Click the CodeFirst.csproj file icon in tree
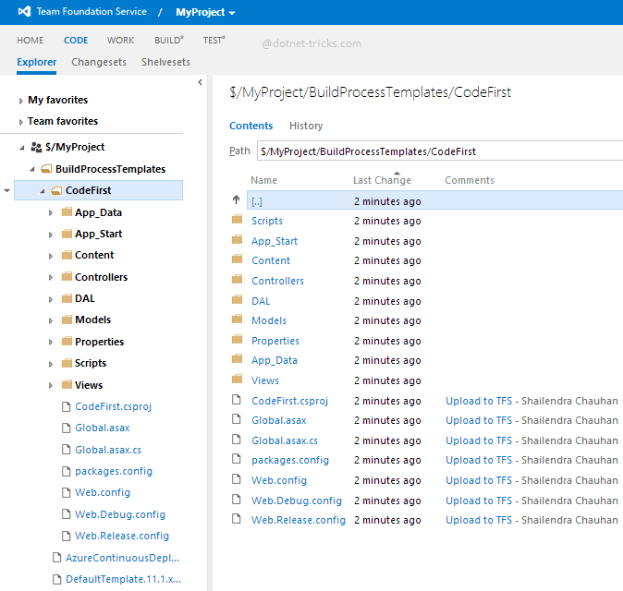This screenshot has width=623, height=591. pos(66,406)
